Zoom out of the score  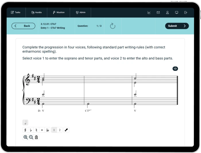click(31, 137)
